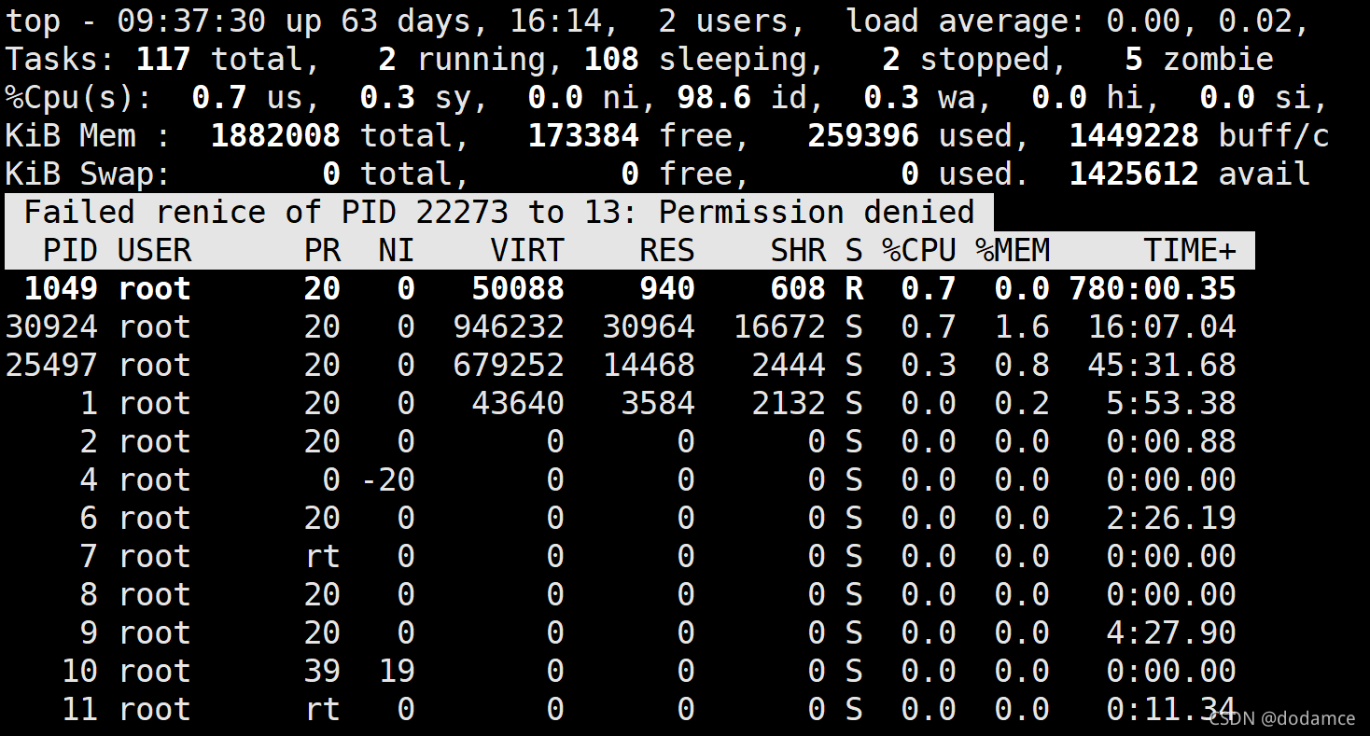This screenshot has height=736, width=1370.
Task: Click the '117 total' tasks count
Action: tap(220, 60)
